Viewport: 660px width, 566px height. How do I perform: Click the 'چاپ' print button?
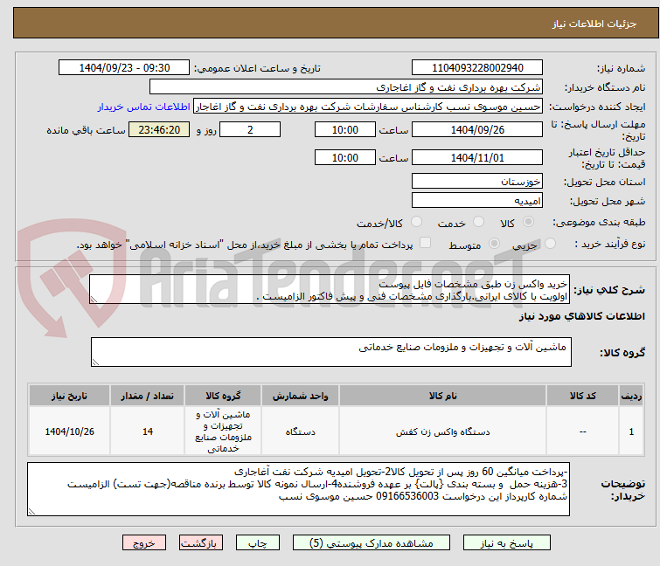258,543
